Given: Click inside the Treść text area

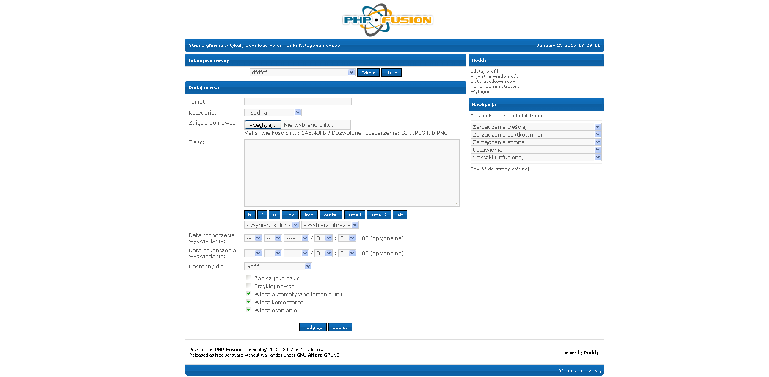Looking at the screenshot, I should [352, 173].
